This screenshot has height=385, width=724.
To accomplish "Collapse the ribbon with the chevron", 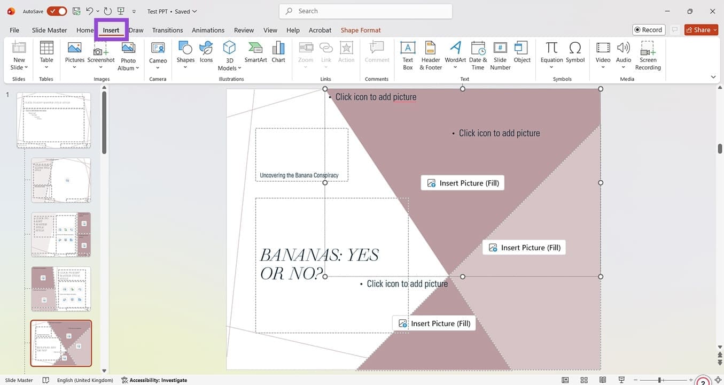I will click(713, 77).
